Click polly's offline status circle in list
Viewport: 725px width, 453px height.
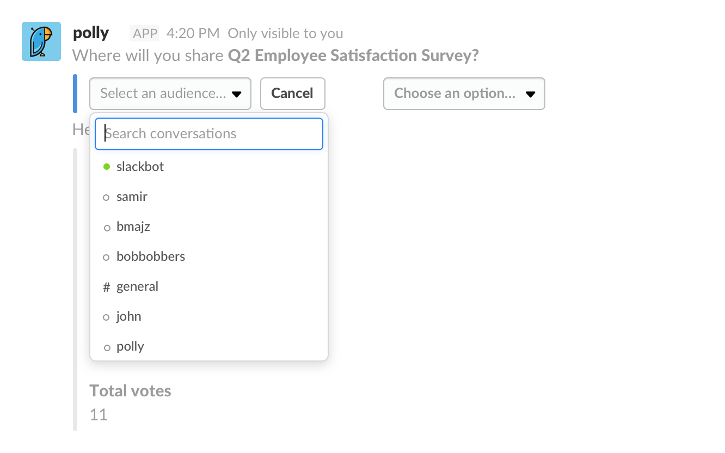(x=107, y=347)
